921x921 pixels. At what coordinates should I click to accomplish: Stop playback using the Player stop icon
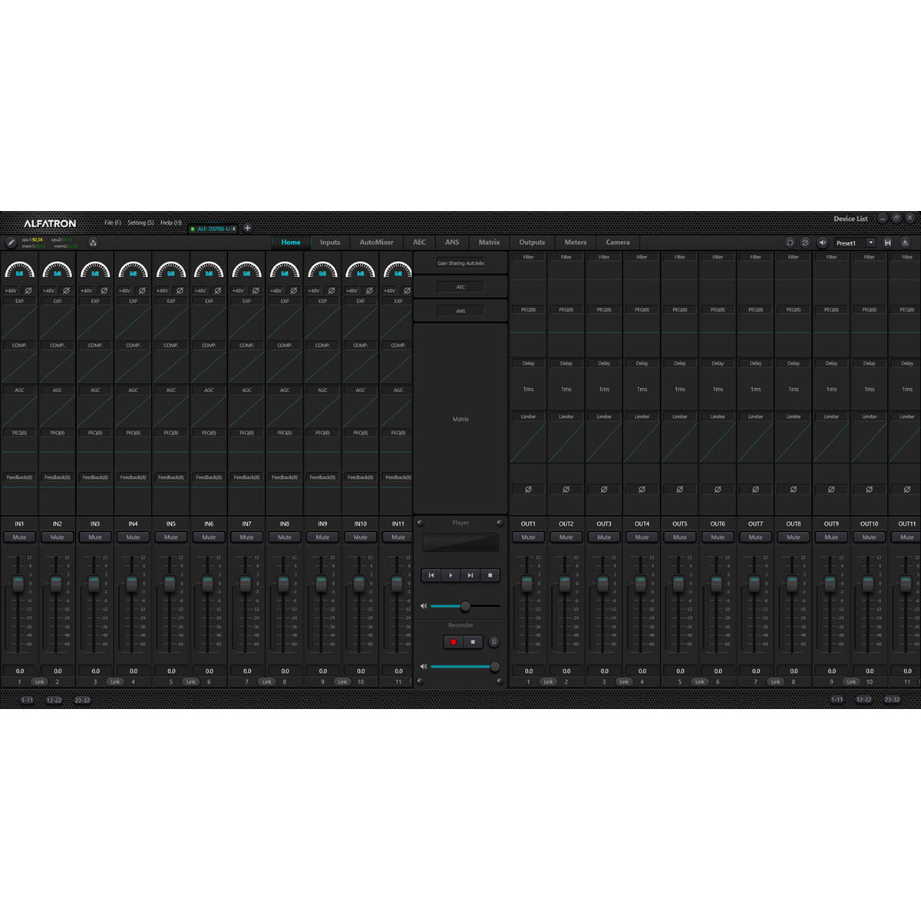(489, 575)
